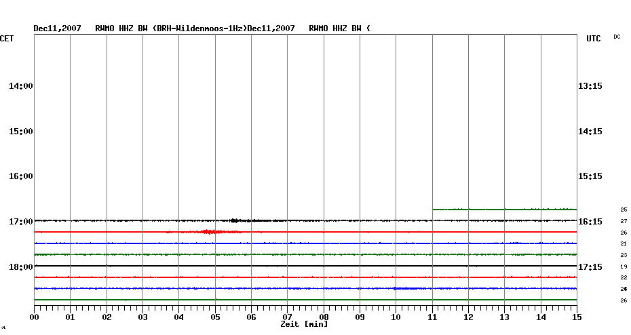
Task: Click minute tick label 10
Action: coord(396,317)
